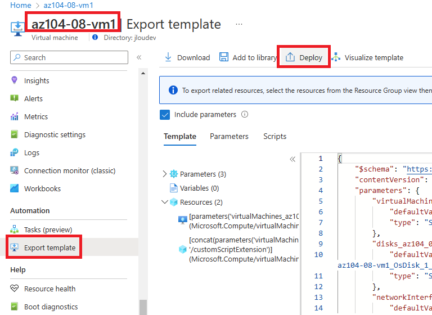Click the Variables document icon
The height and width of the screenshot is (315, 432).
click(x=174, y=188)
